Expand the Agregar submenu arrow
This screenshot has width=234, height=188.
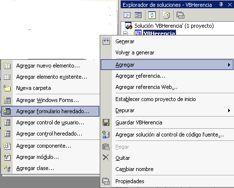[229, 65]
